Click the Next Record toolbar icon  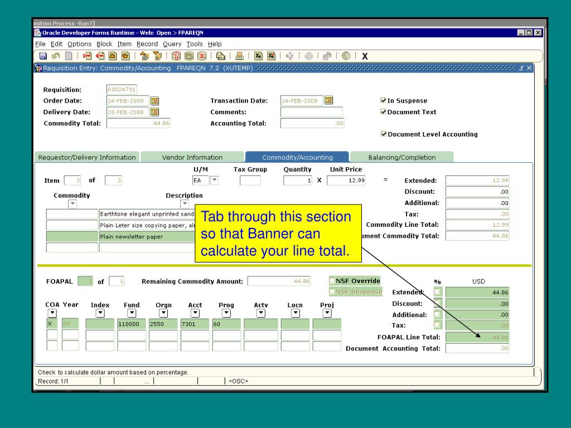coord(125,56)
